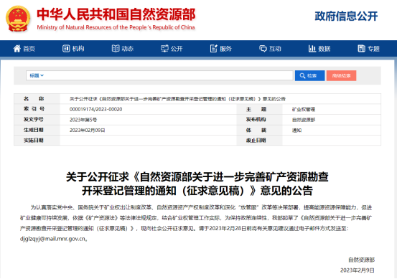Screen dimensions: 397x279
Task: Click the 发布机构 label cell
Action: pyautogui.click(x=259, y=120)
